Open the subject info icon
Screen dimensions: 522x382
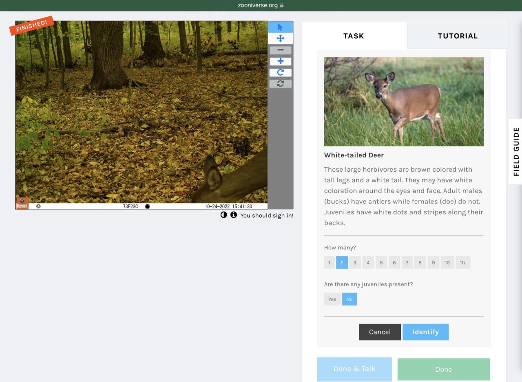tap(233, 215)
